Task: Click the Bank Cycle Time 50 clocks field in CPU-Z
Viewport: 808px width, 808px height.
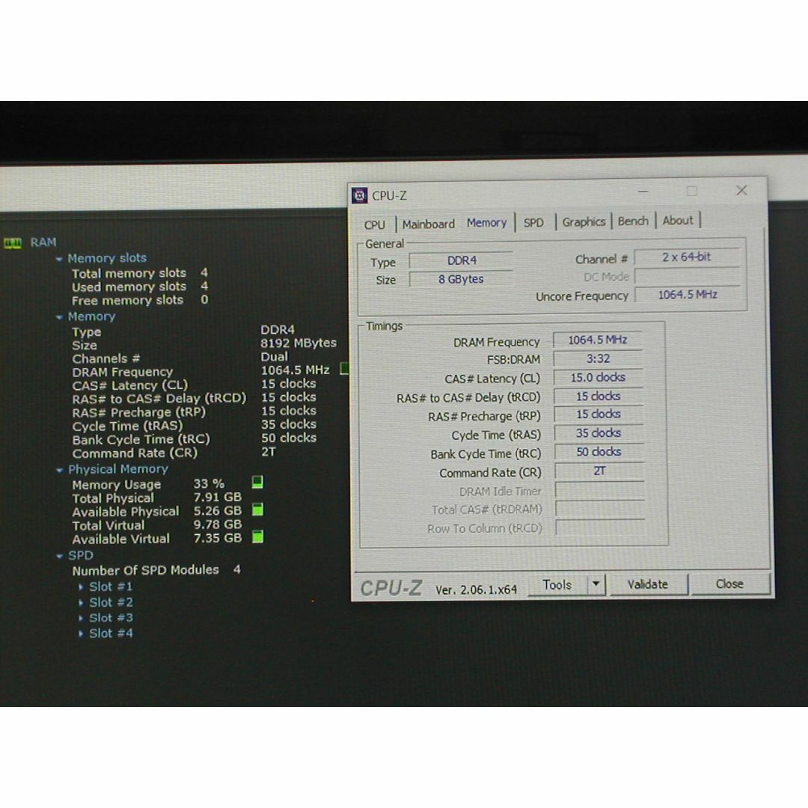Action: point(599,452)
